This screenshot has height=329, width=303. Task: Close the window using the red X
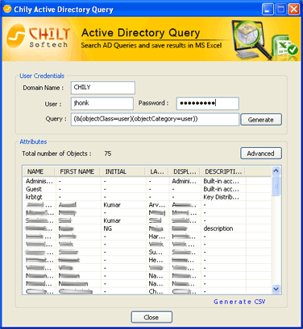293,10
